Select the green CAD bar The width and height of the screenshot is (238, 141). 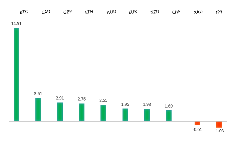[38, 109]
